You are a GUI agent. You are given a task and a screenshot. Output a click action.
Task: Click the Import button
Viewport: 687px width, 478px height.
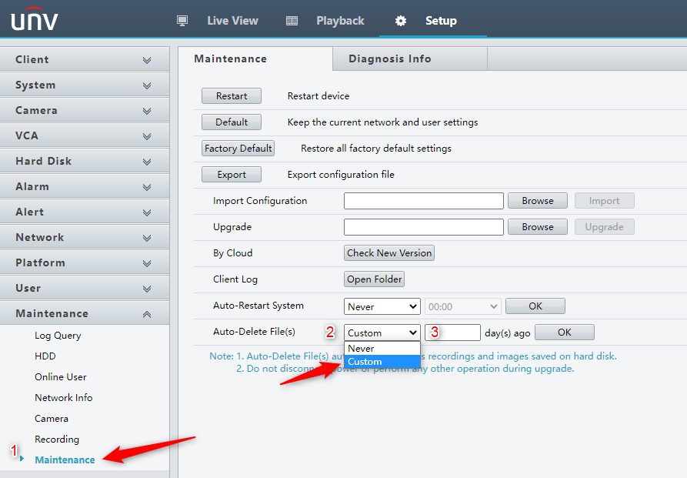pos(604,201)
